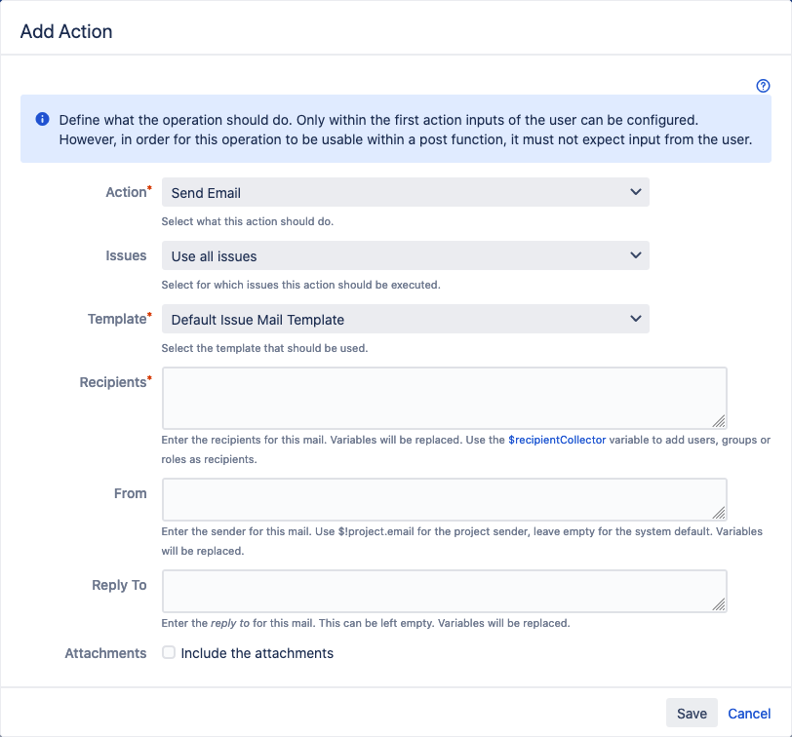Focus the Reply To text area
Screen dimensions: 792x737
point(445,591)
